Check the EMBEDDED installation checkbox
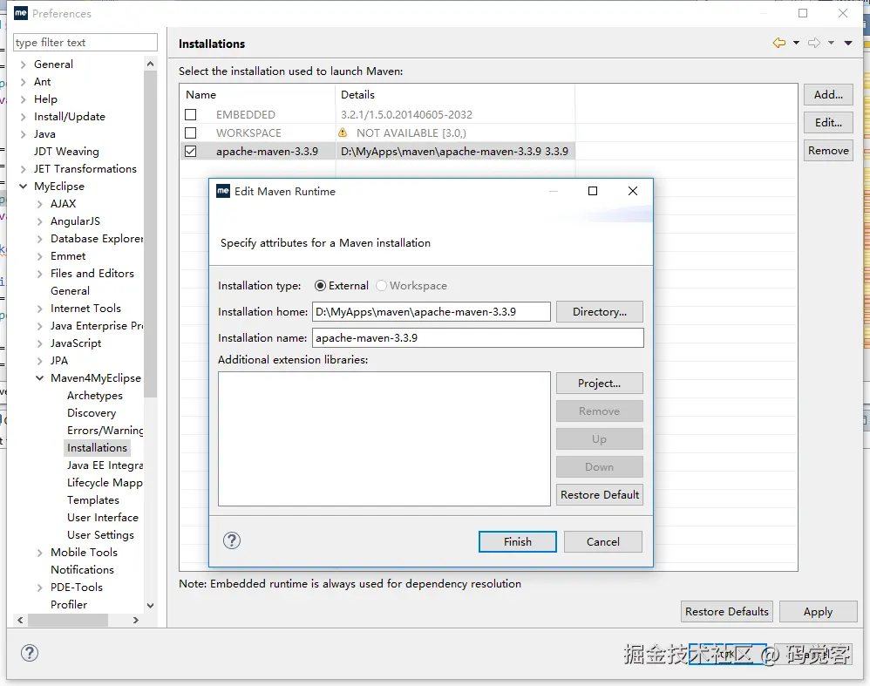870x686 pixels. [190, 114]
